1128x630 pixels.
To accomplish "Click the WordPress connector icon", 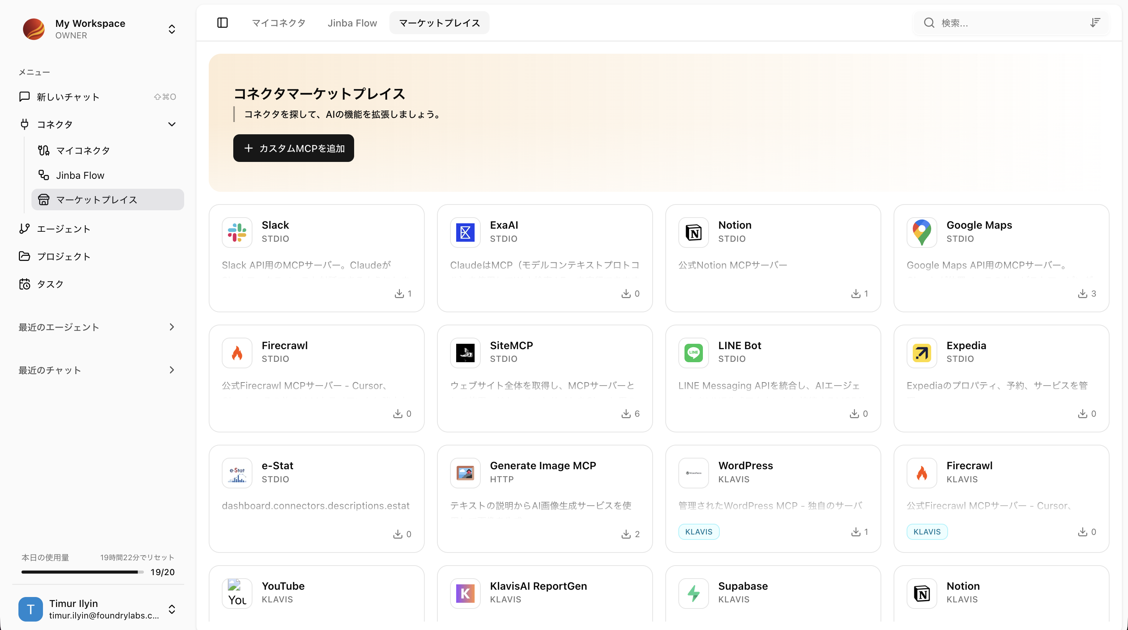I will pos(694,473).
